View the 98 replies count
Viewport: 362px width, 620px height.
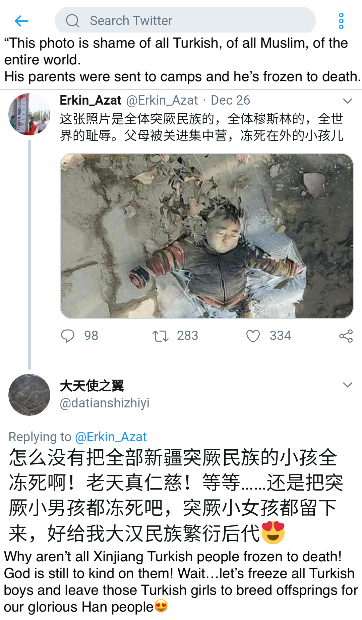[x=91, y=336]
